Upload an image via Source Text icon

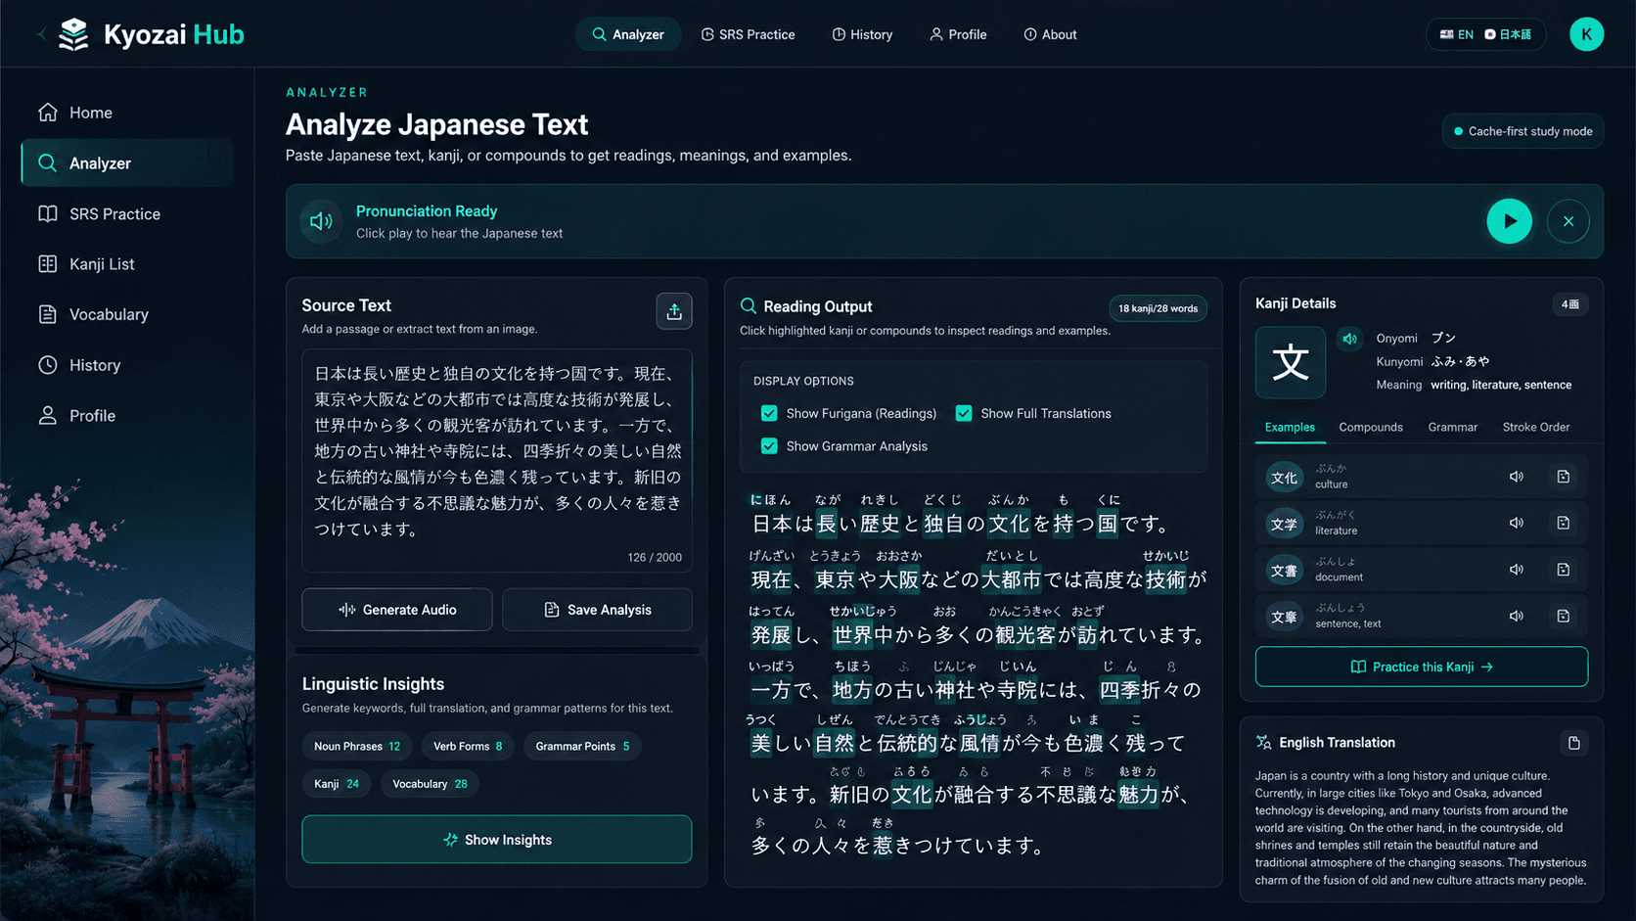pos(674,311)
